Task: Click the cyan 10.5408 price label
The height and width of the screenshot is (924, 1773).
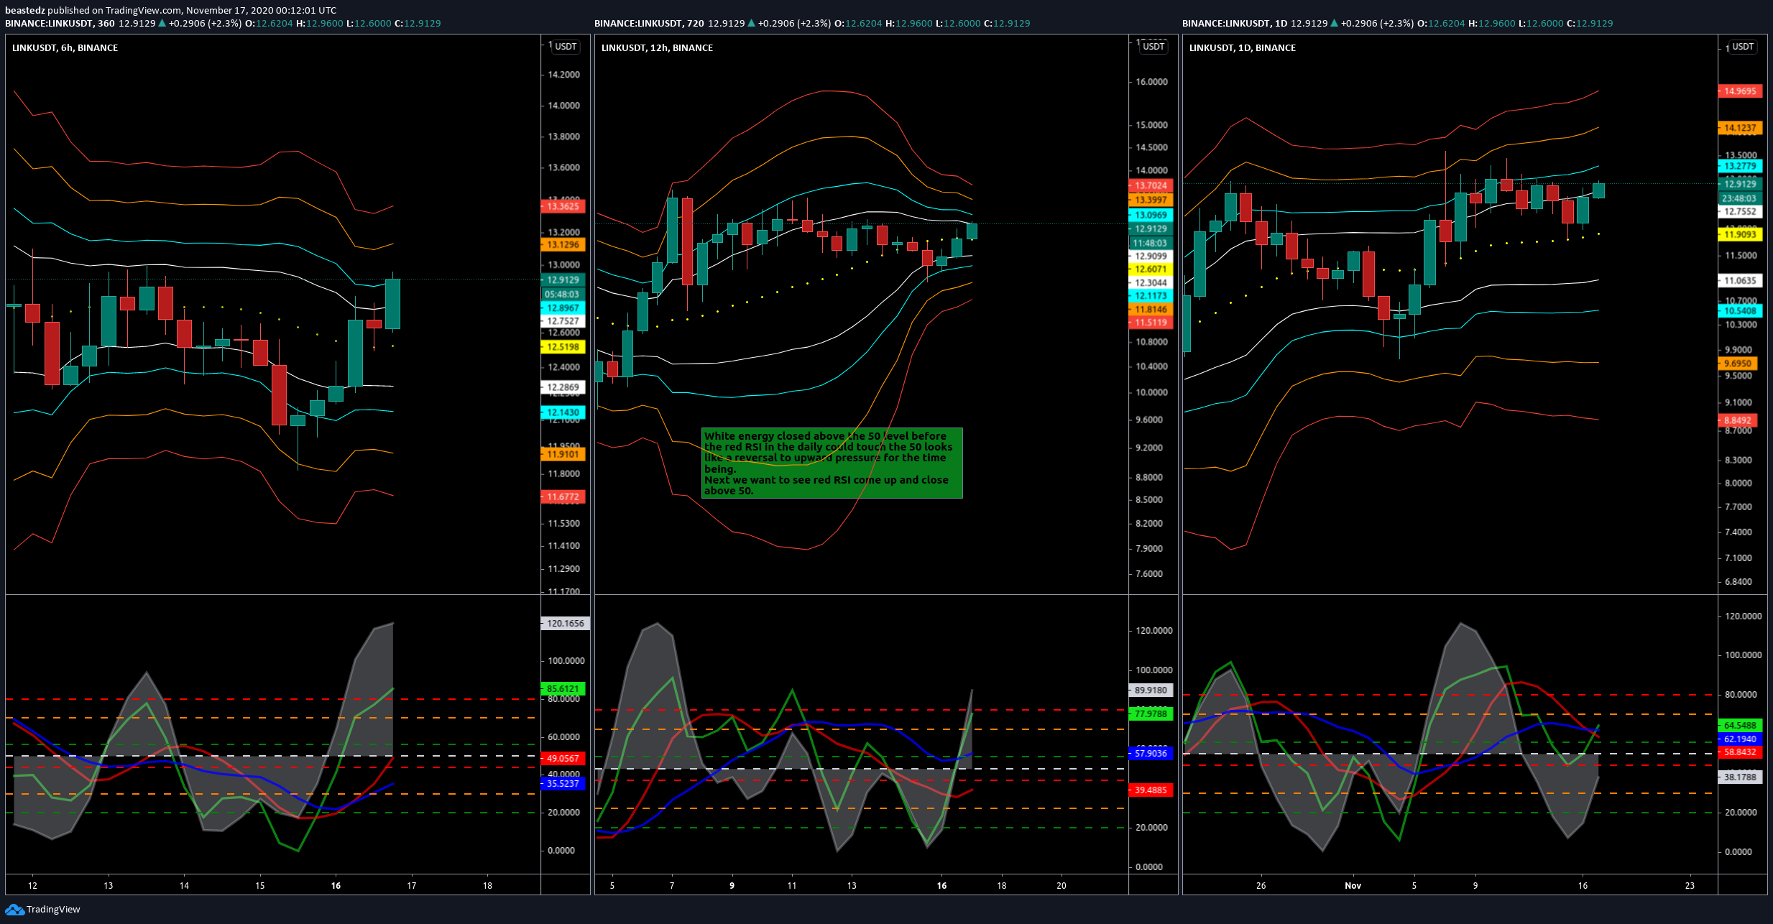Action: pos(1740,310)
